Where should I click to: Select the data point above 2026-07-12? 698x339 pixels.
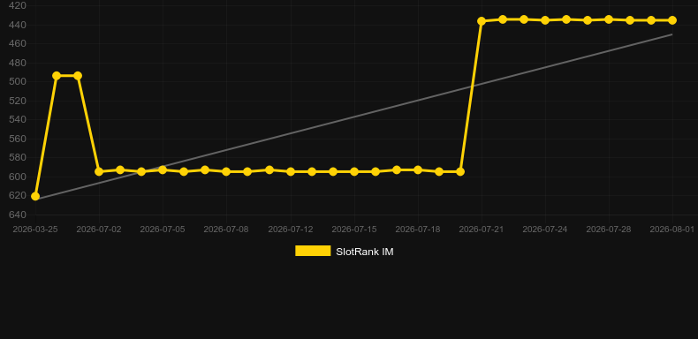pos(291,171)
